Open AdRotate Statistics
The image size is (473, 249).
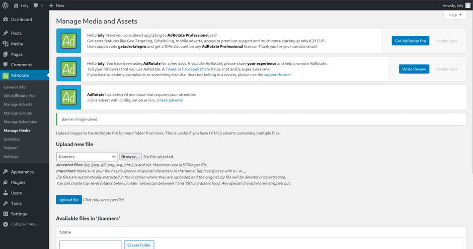pos(12,139)
